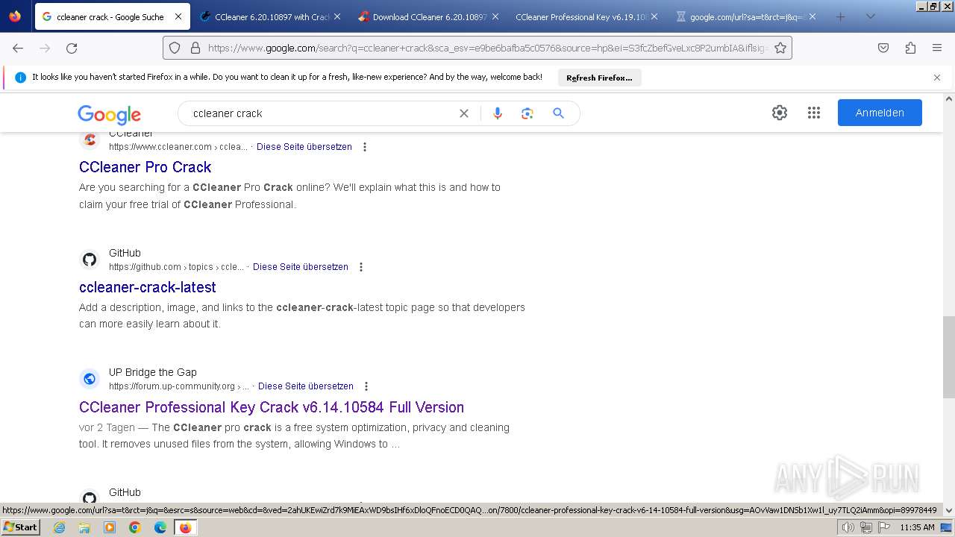This screenshot has width=955, height=537.
Task: Select Firefox taskbar button
Action: click(185, 527)
